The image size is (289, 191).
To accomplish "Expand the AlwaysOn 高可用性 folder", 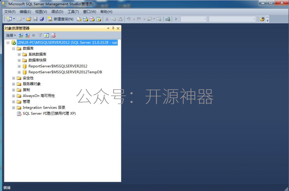I will click(14, 96).
